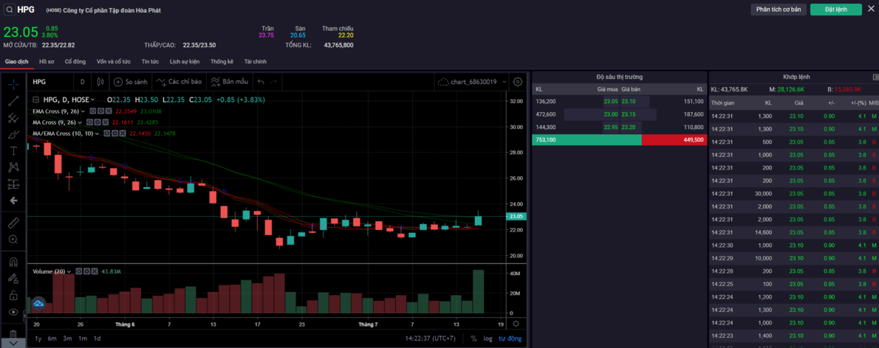The image size is (879, 348).
Task: Open the candlestick chart style selector
Action: [101, 82]
